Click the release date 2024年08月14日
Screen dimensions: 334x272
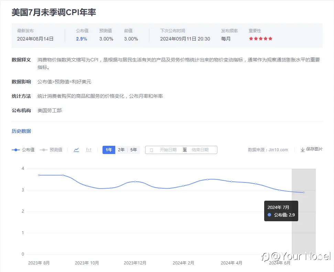tap(35, 39)
